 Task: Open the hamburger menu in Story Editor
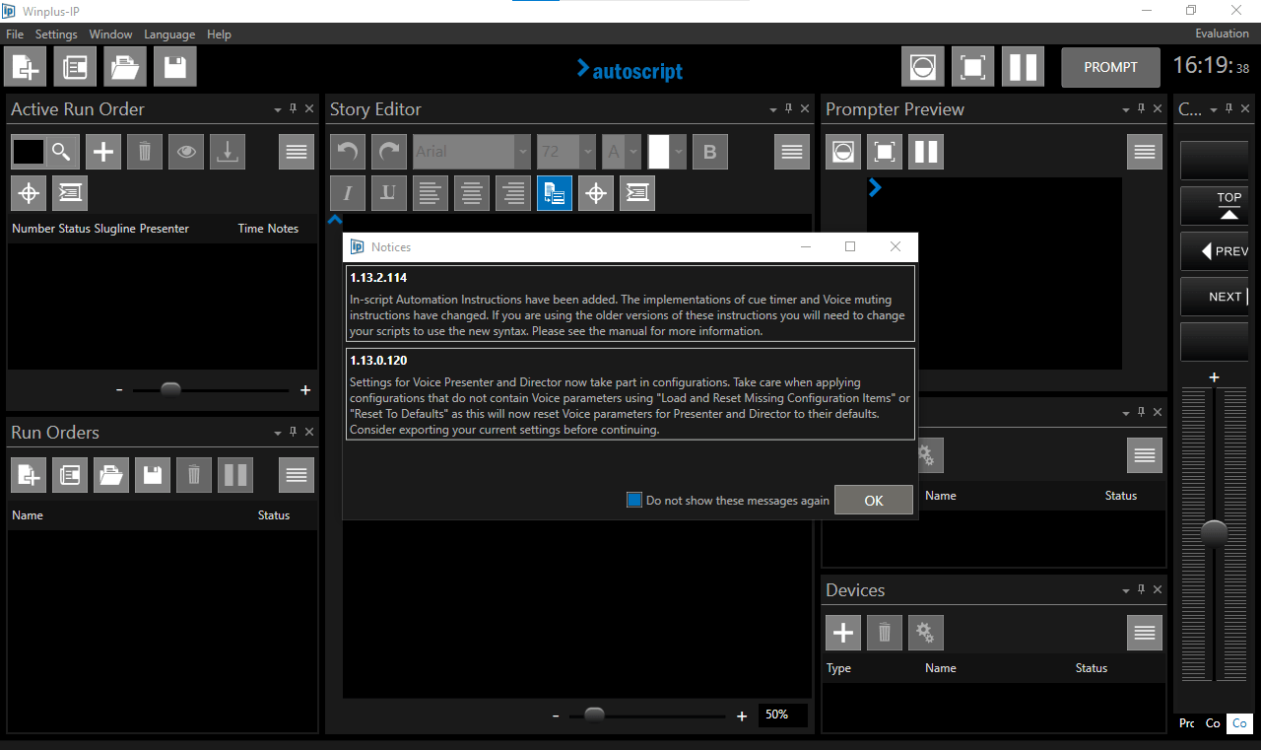(791, 152)
